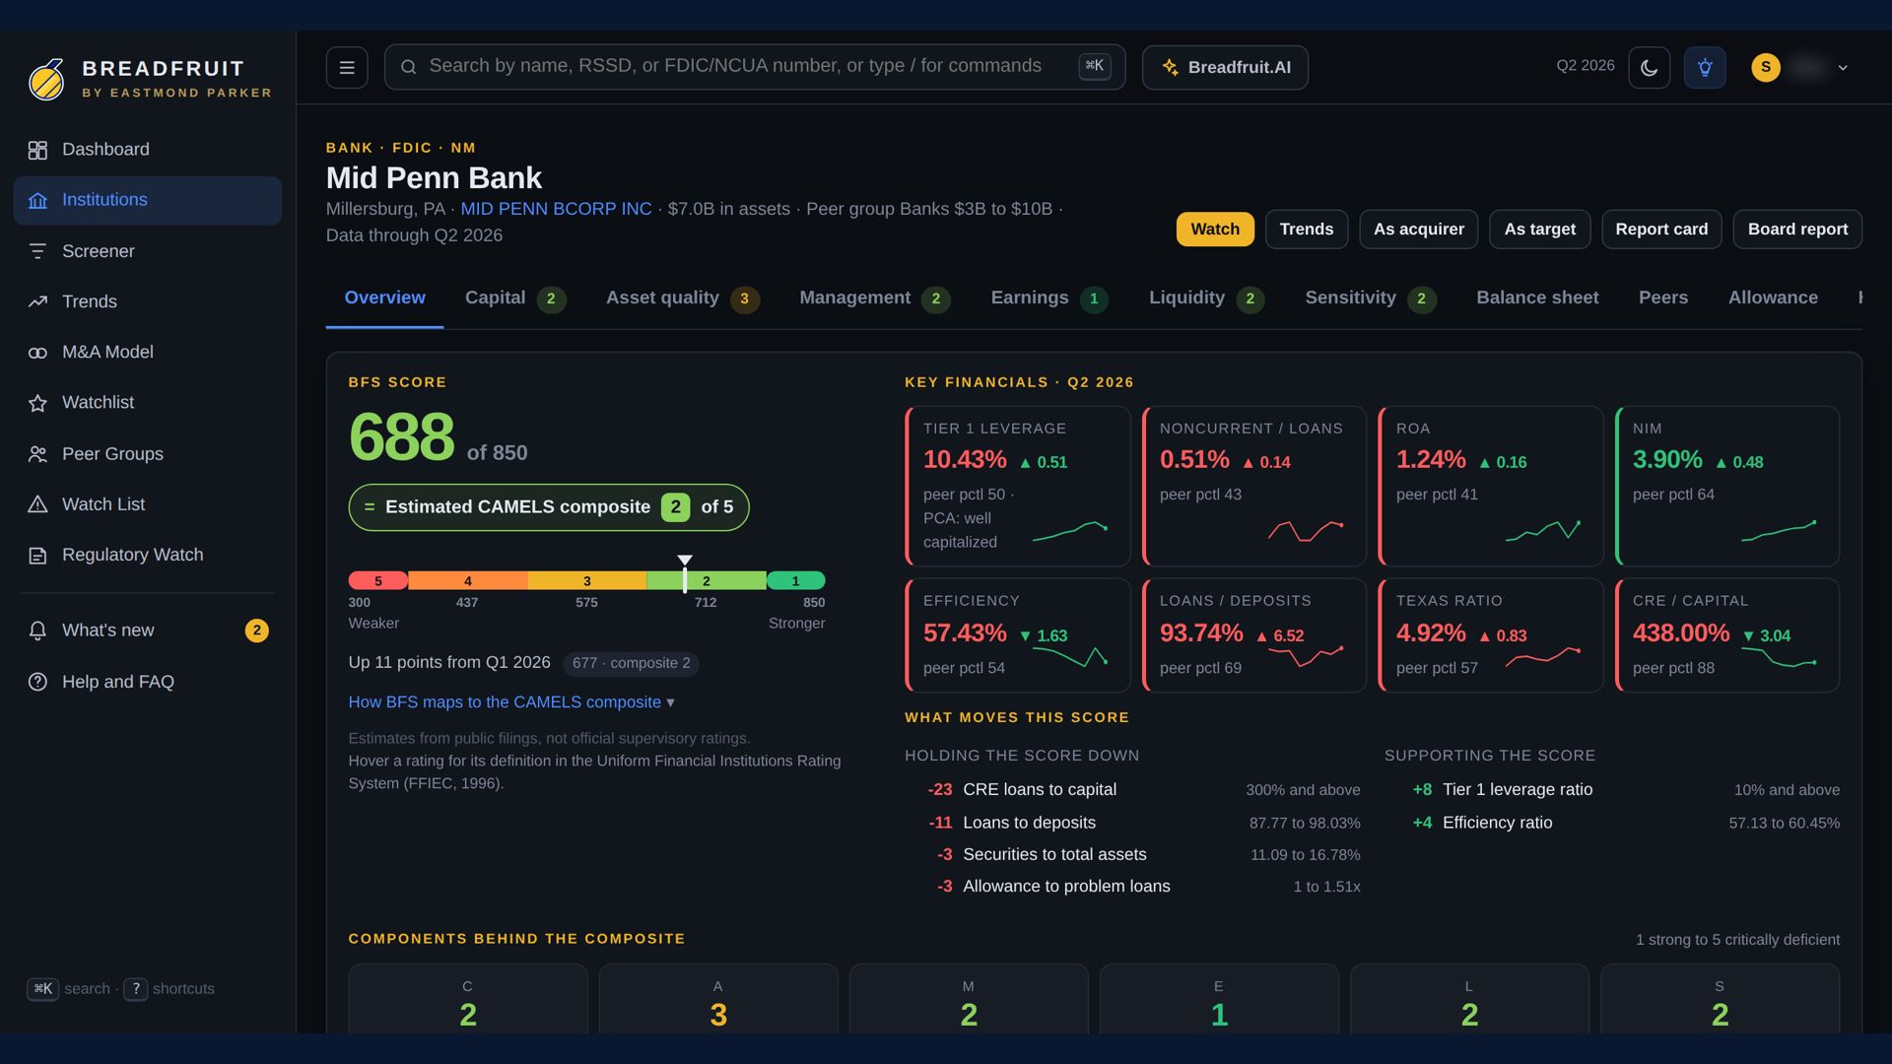Image resolution: width=1892 pixels, height=1064 pixels.
Task: Click the 'CRE loans to capital' driver row
Action: pyautogui.click(x=1133, y=790)
